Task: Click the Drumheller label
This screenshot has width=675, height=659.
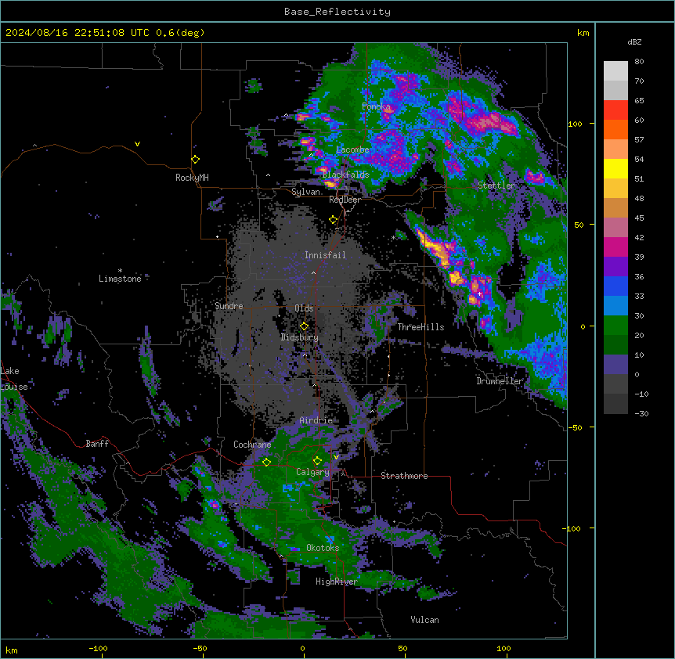Action: point(500,381)
